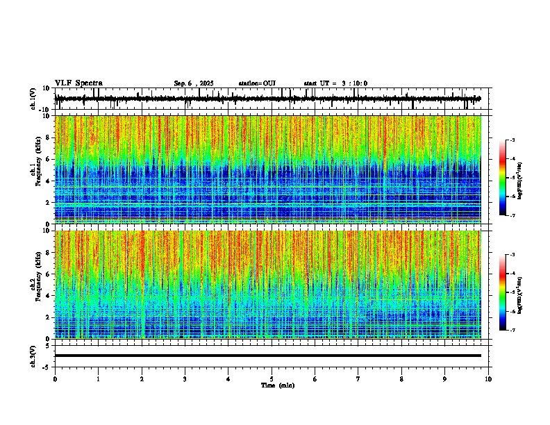Screen dimensions: 550x425
Task: Click the ch.1(V) waveform axis label
Action: [33, 99]
